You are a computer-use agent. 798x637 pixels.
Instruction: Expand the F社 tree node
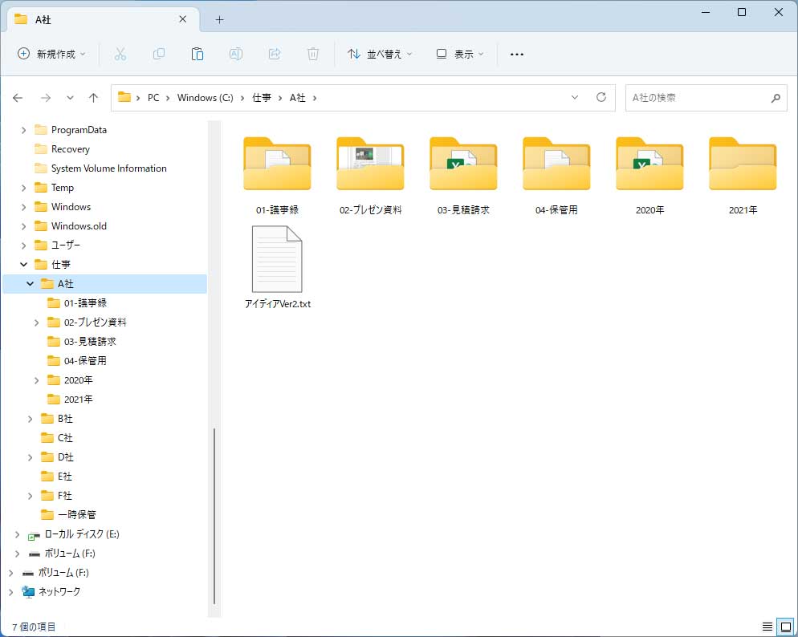30,496
